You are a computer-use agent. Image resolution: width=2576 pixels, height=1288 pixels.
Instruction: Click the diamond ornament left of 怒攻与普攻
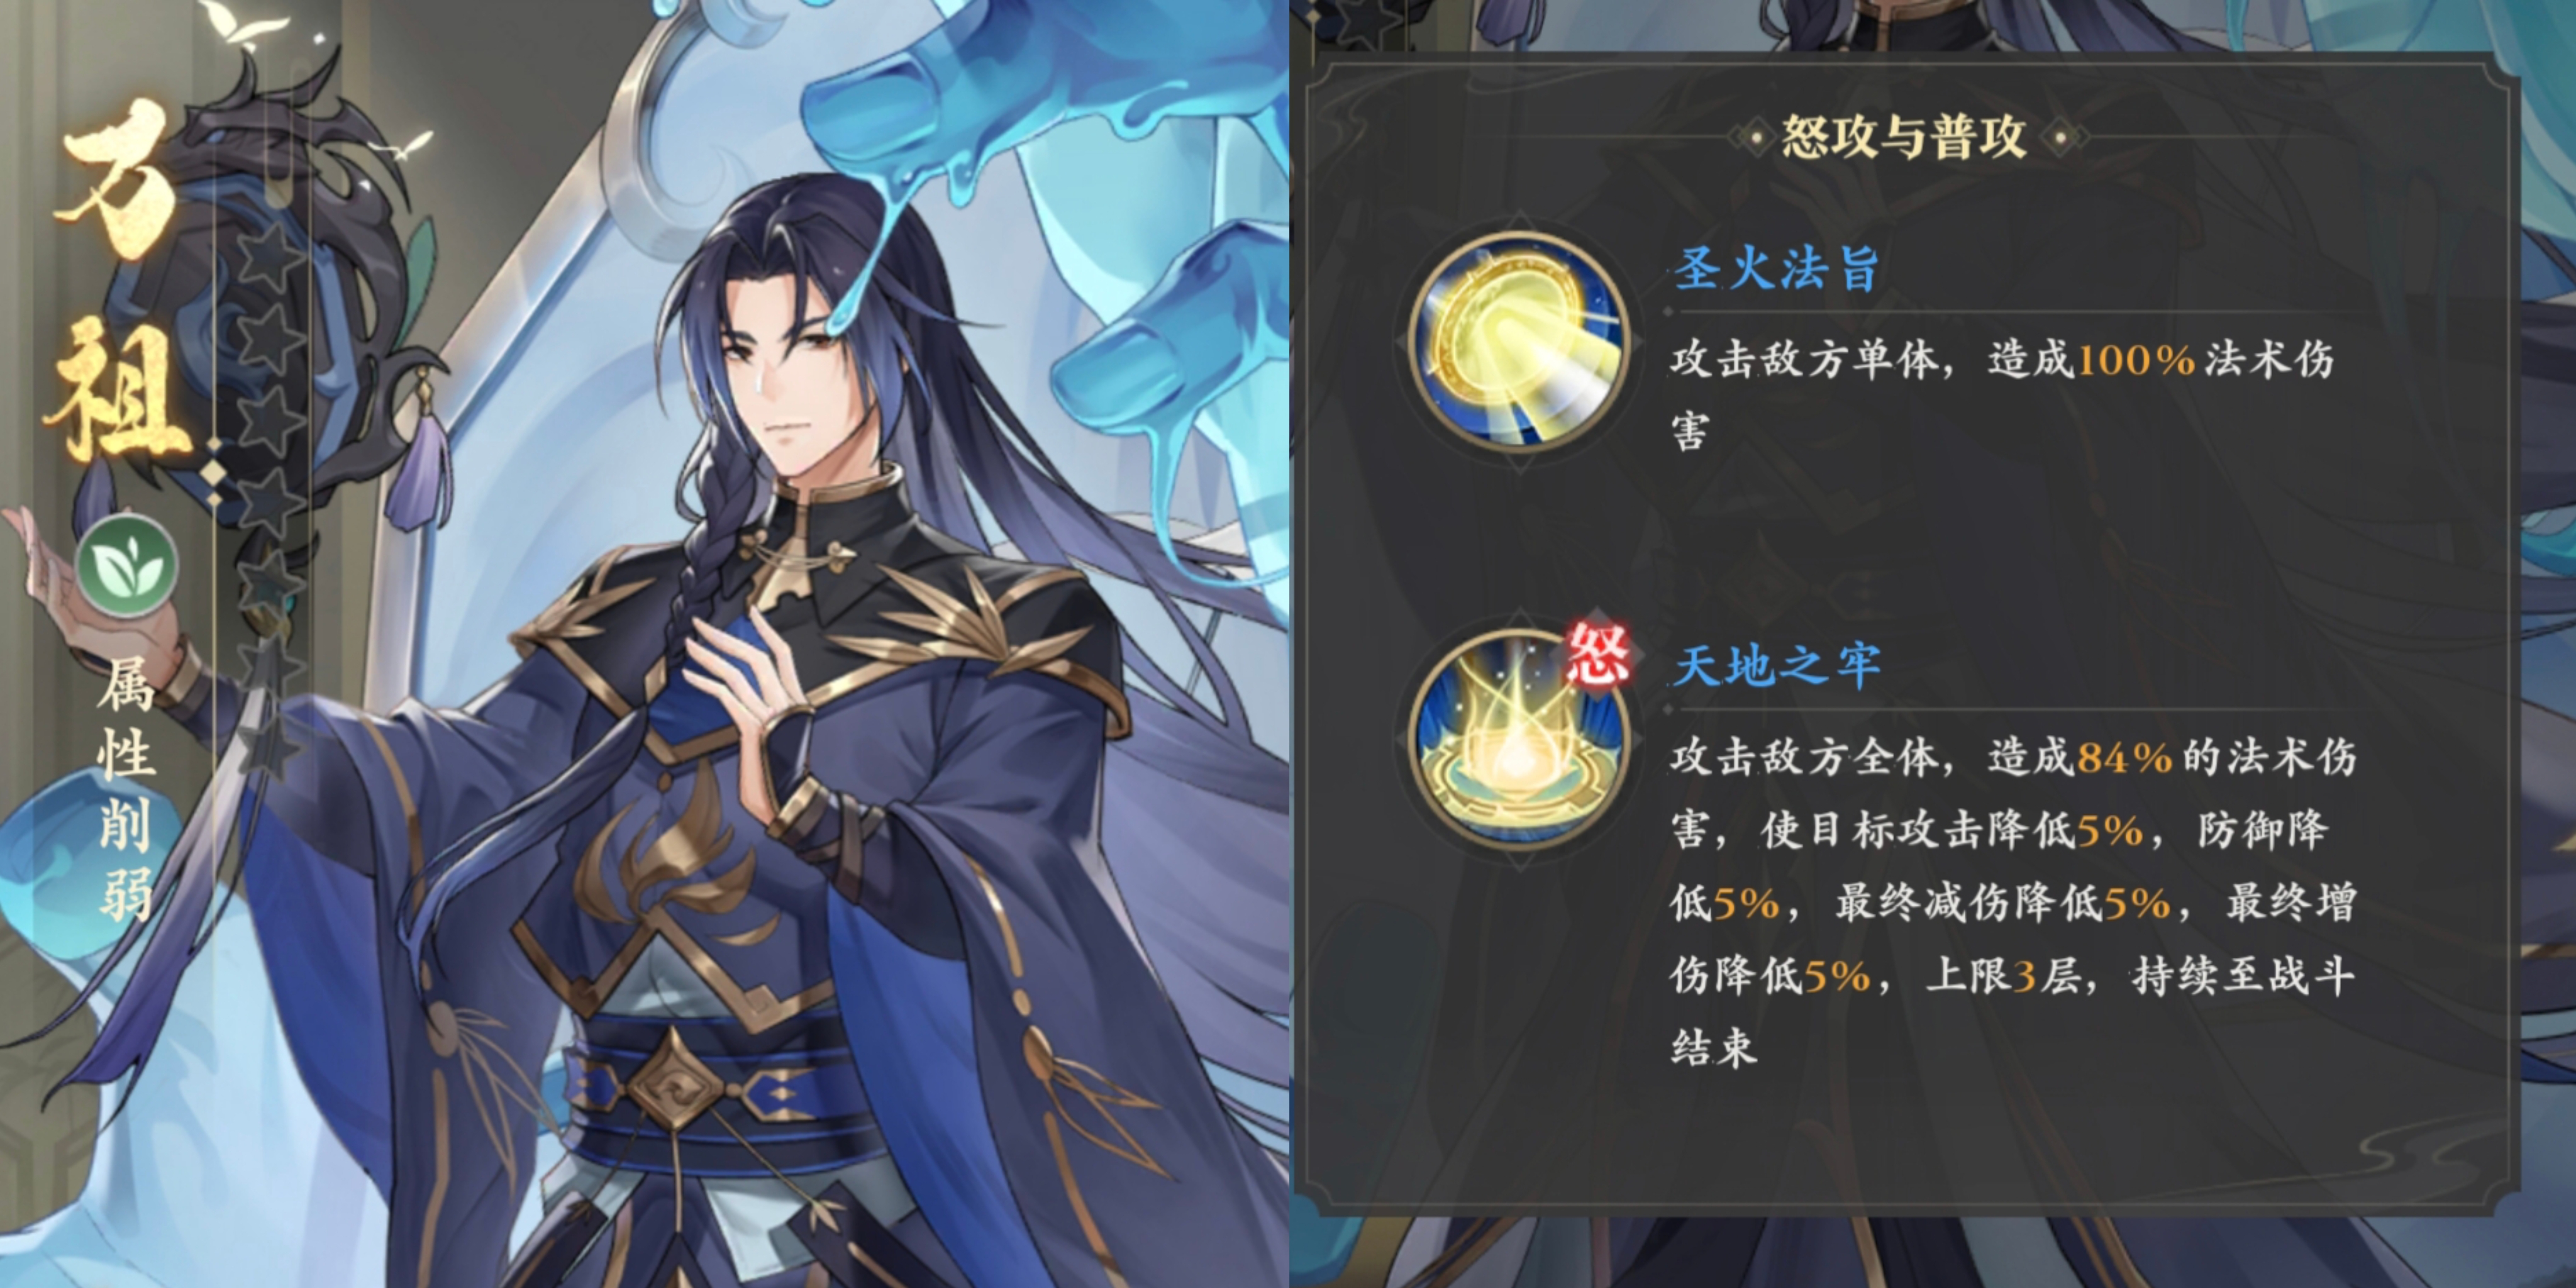(1756, 136)
